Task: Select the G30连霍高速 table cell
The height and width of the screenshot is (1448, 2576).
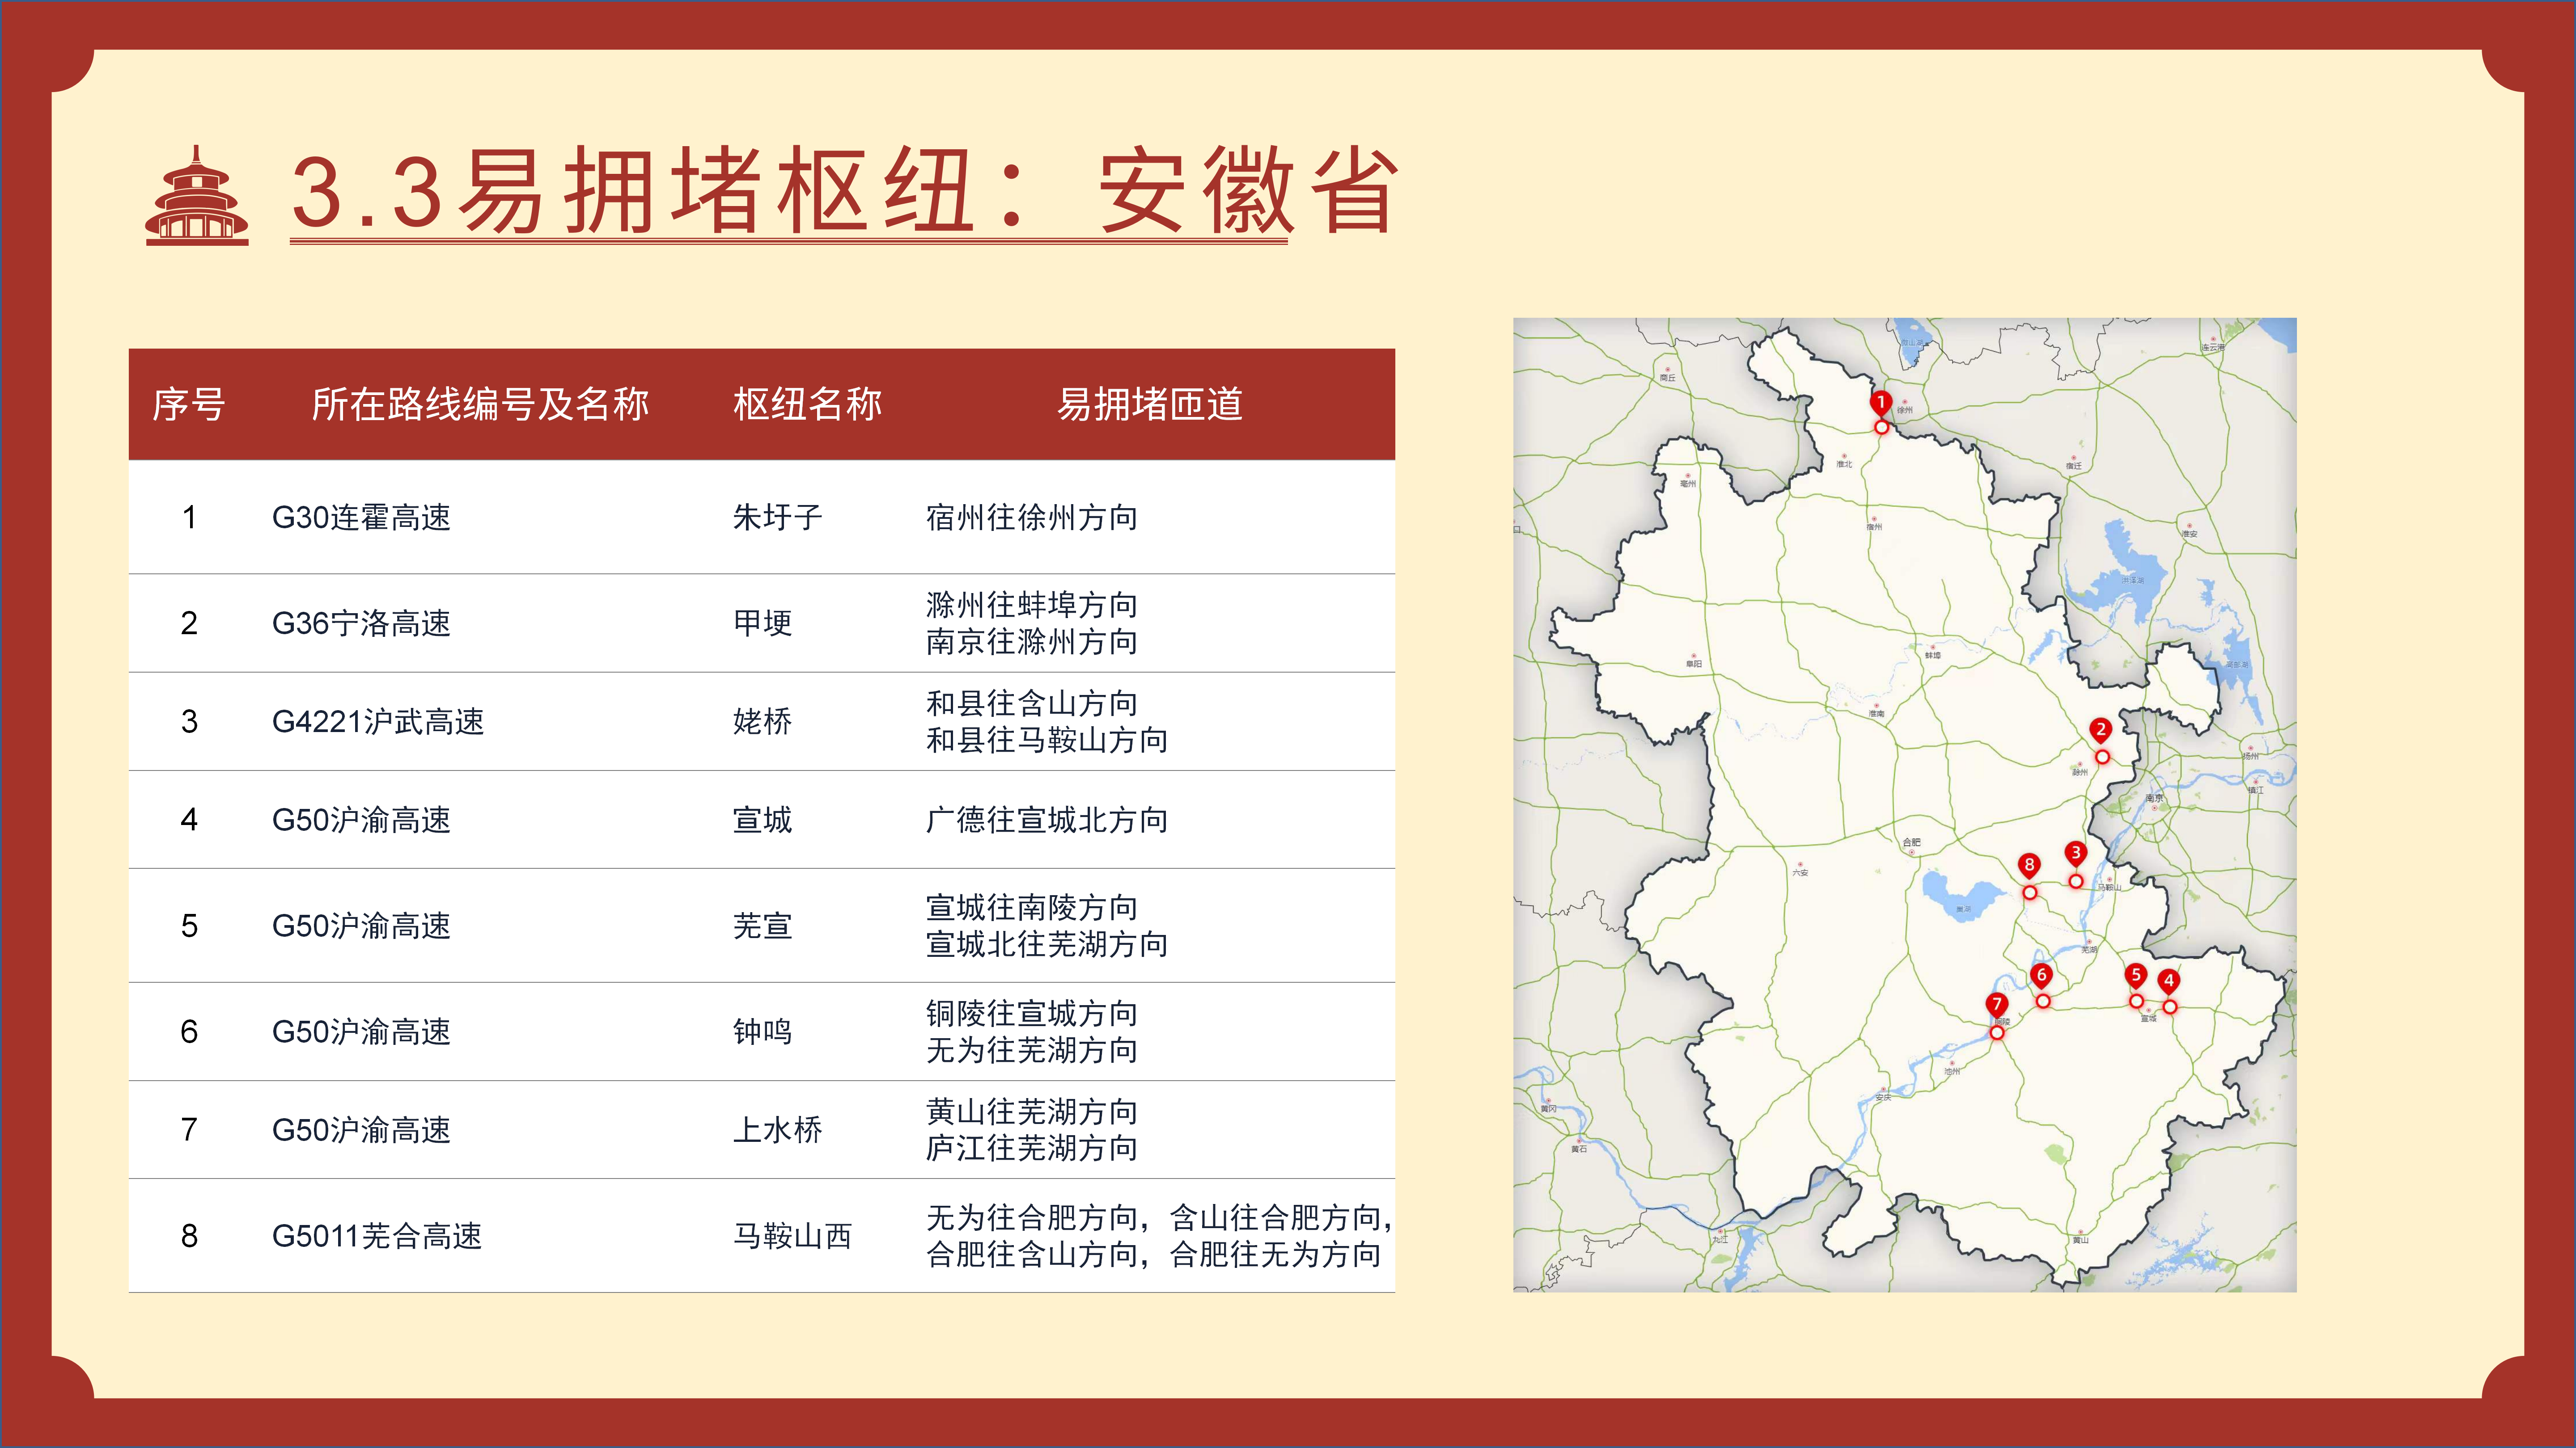Action: point(361,518)
